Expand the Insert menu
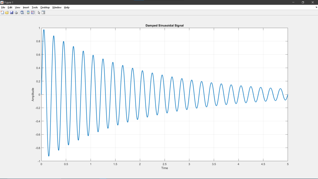Viewport: 318px width, 179px height. pos(26,7)
